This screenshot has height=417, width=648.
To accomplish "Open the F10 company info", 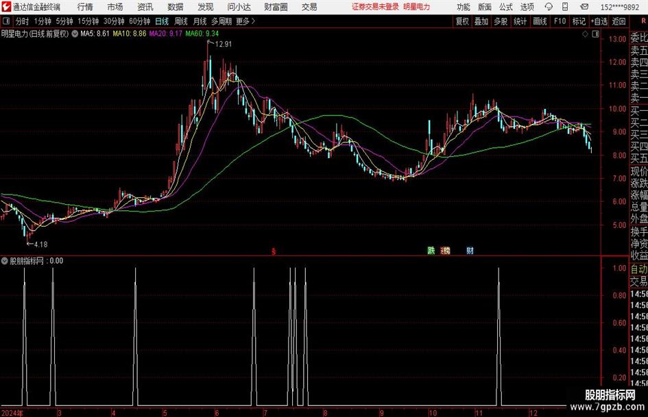I will [x=560, y=21].
